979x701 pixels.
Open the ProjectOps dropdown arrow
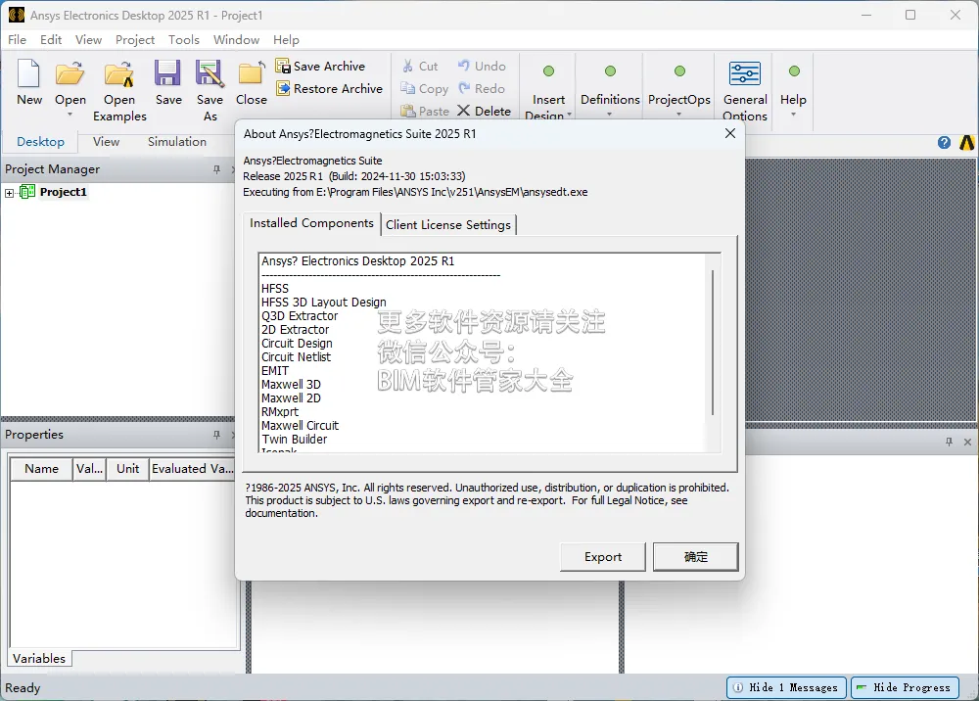tap(678, 115)
